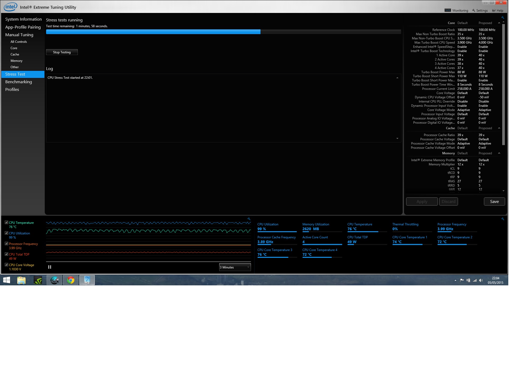Select Other under Manual Tuning

click(15, 67)
